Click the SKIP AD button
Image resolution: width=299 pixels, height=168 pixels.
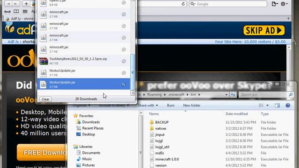point(264,30)
